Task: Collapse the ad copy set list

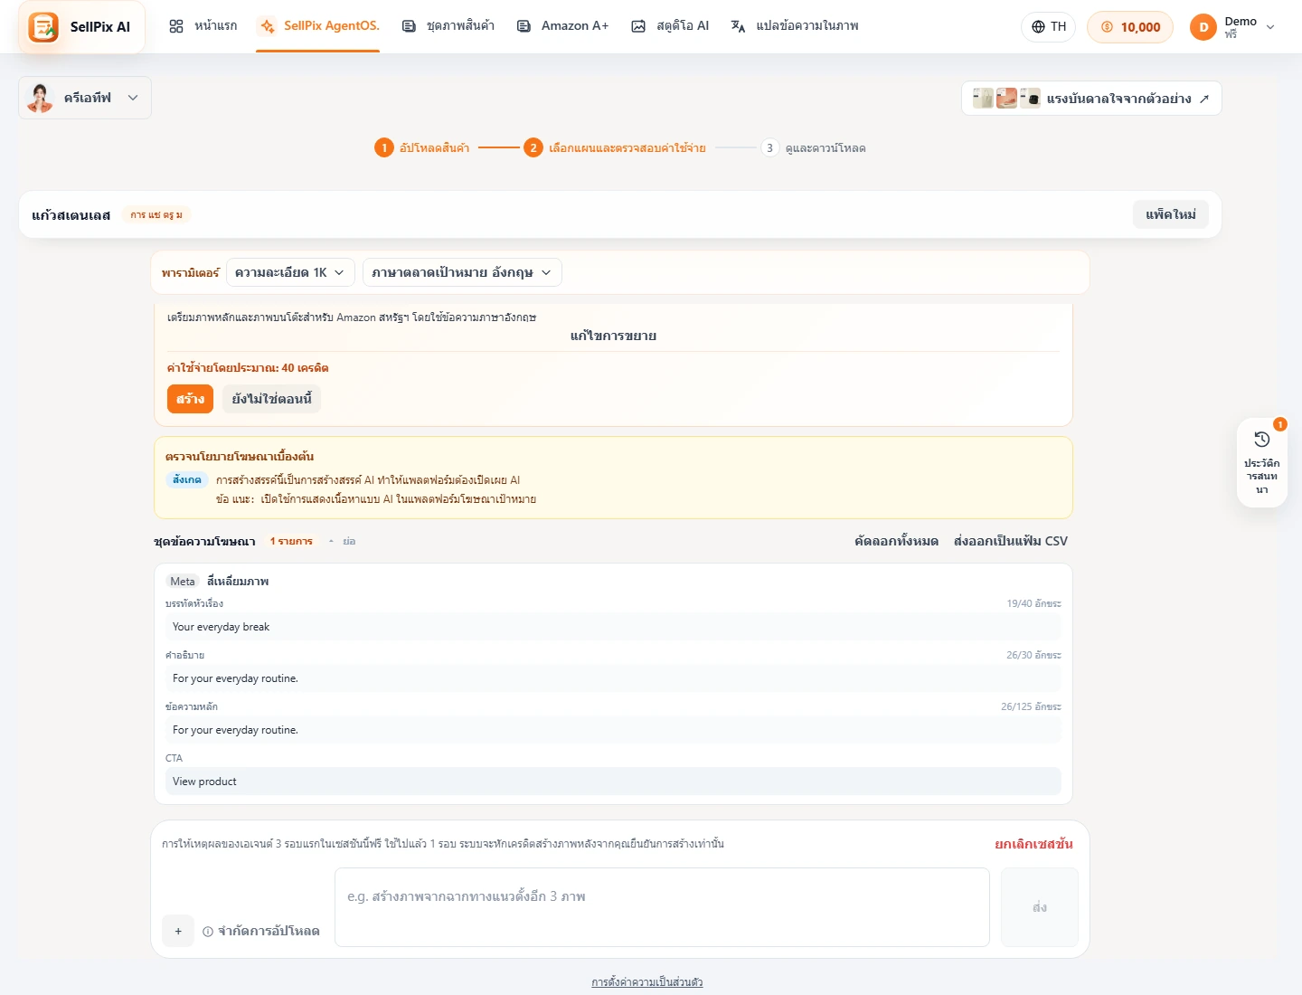Action: pyautogui.click(x=343, y=541)
